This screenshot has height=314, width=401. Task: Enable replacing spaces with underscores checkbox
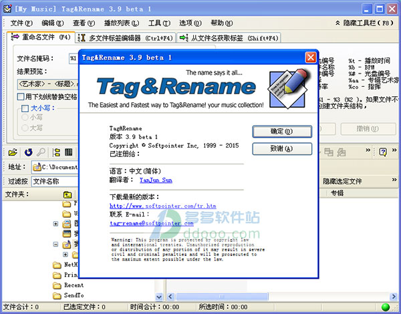pyautogui.click(x=21, y=97)
